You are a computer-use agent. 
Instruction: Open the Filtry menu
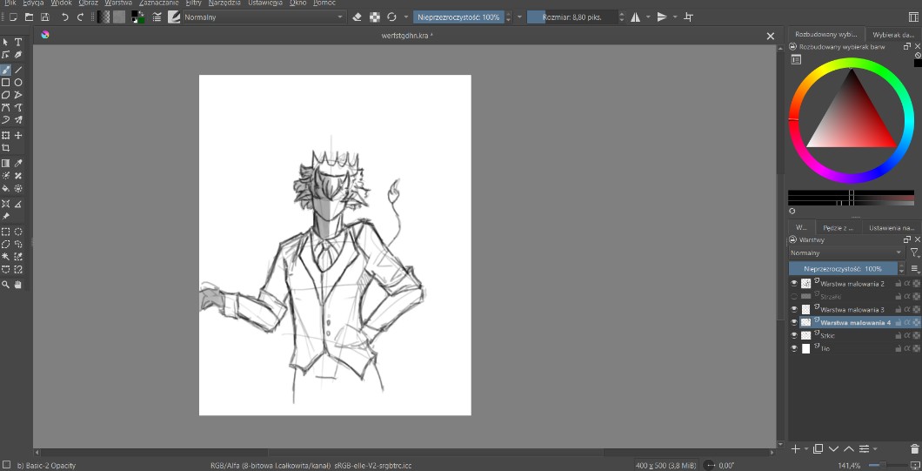193,3
